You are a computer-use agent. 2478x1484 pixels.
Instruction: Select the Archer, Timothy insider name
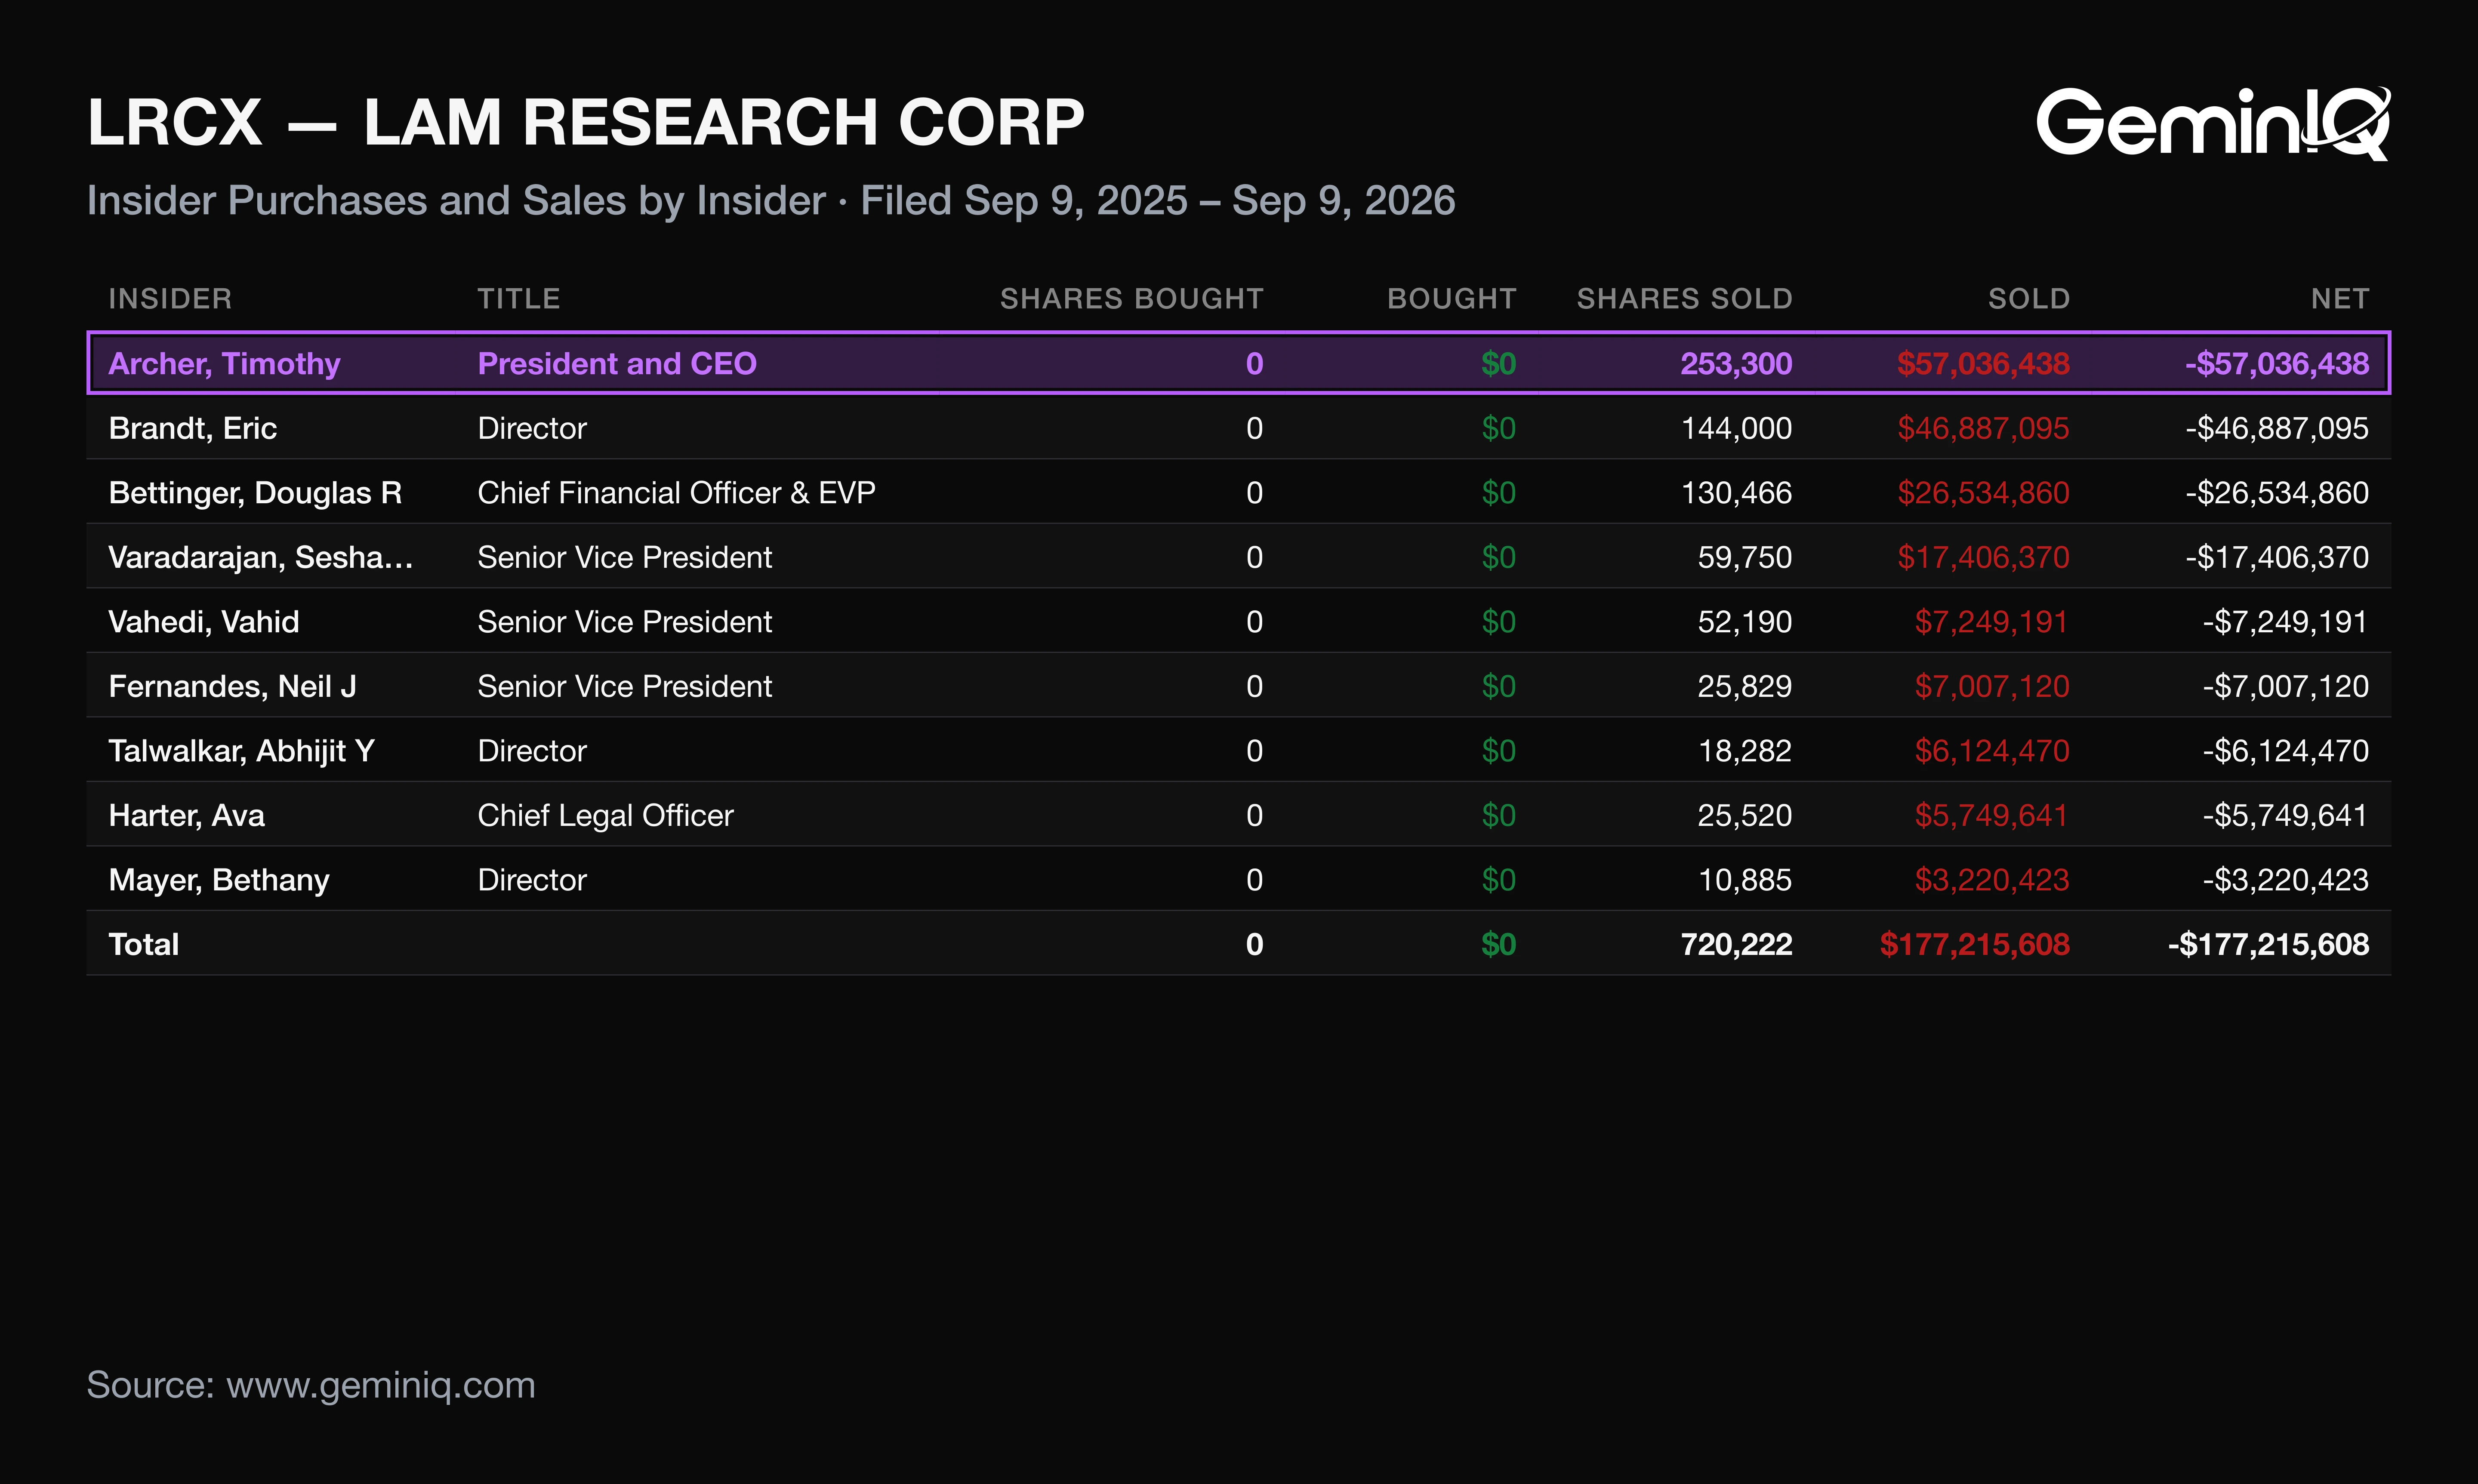pos(224,363)
